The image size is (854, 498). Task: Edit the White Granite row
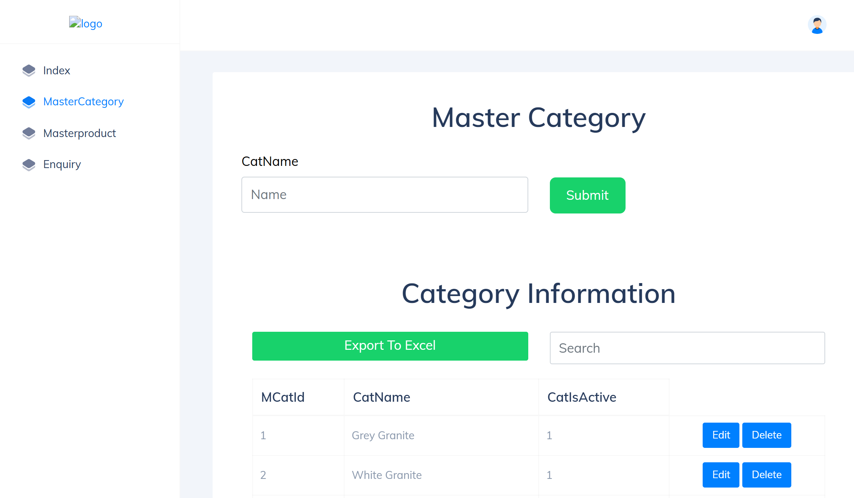click(x=721, y=475)
